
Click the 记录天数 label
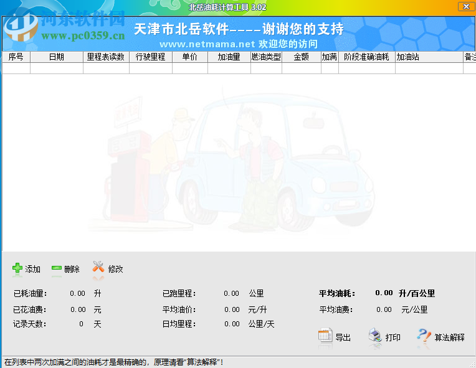[x=29, y=324]
